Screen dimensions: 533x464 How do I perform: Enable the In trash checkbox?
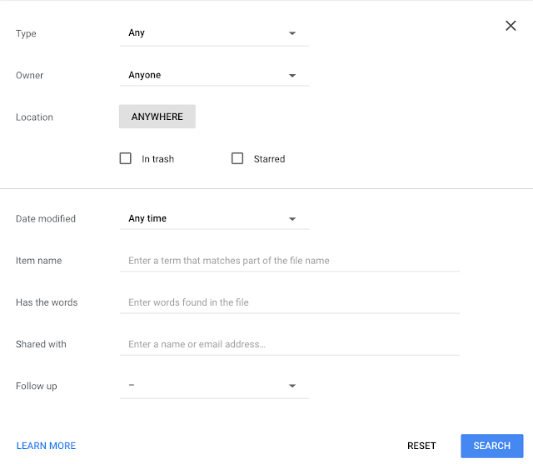coord(126,158)
